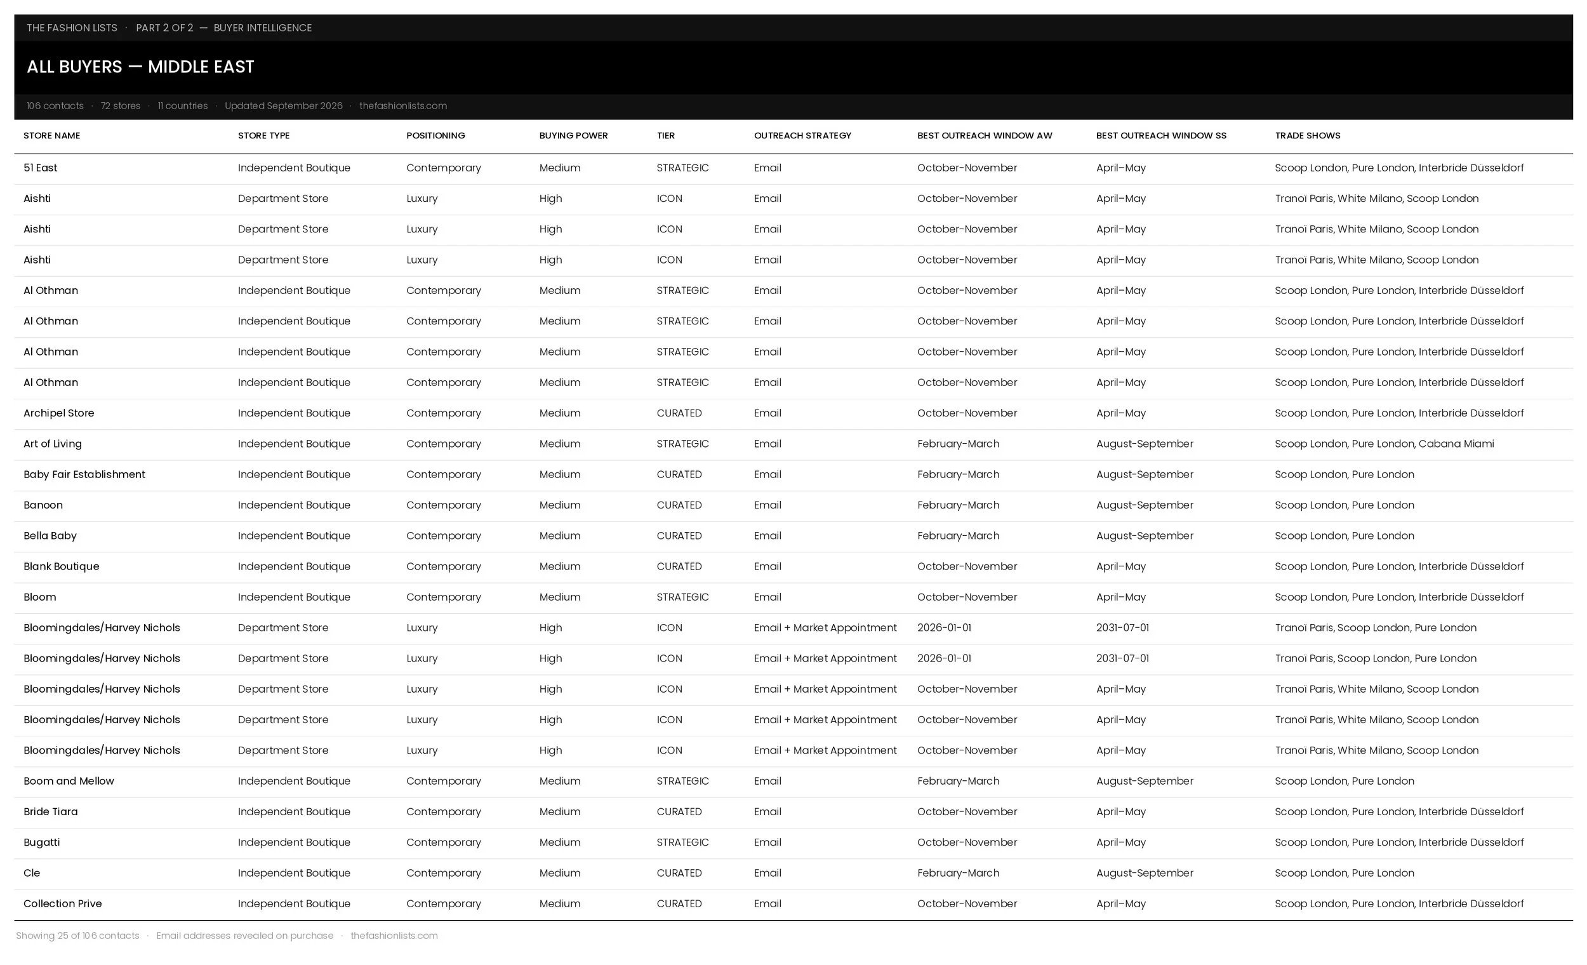Click the STRATEGIC tier in the Boom and Mellow row
The width and height of the screenshot is (1587, 965).
point(682,781)
